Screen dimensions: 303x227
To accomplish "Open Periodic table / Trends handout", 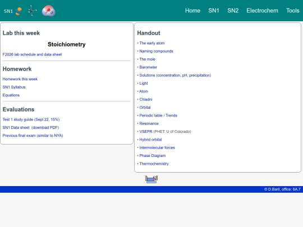I will click(x=158, y=115).
